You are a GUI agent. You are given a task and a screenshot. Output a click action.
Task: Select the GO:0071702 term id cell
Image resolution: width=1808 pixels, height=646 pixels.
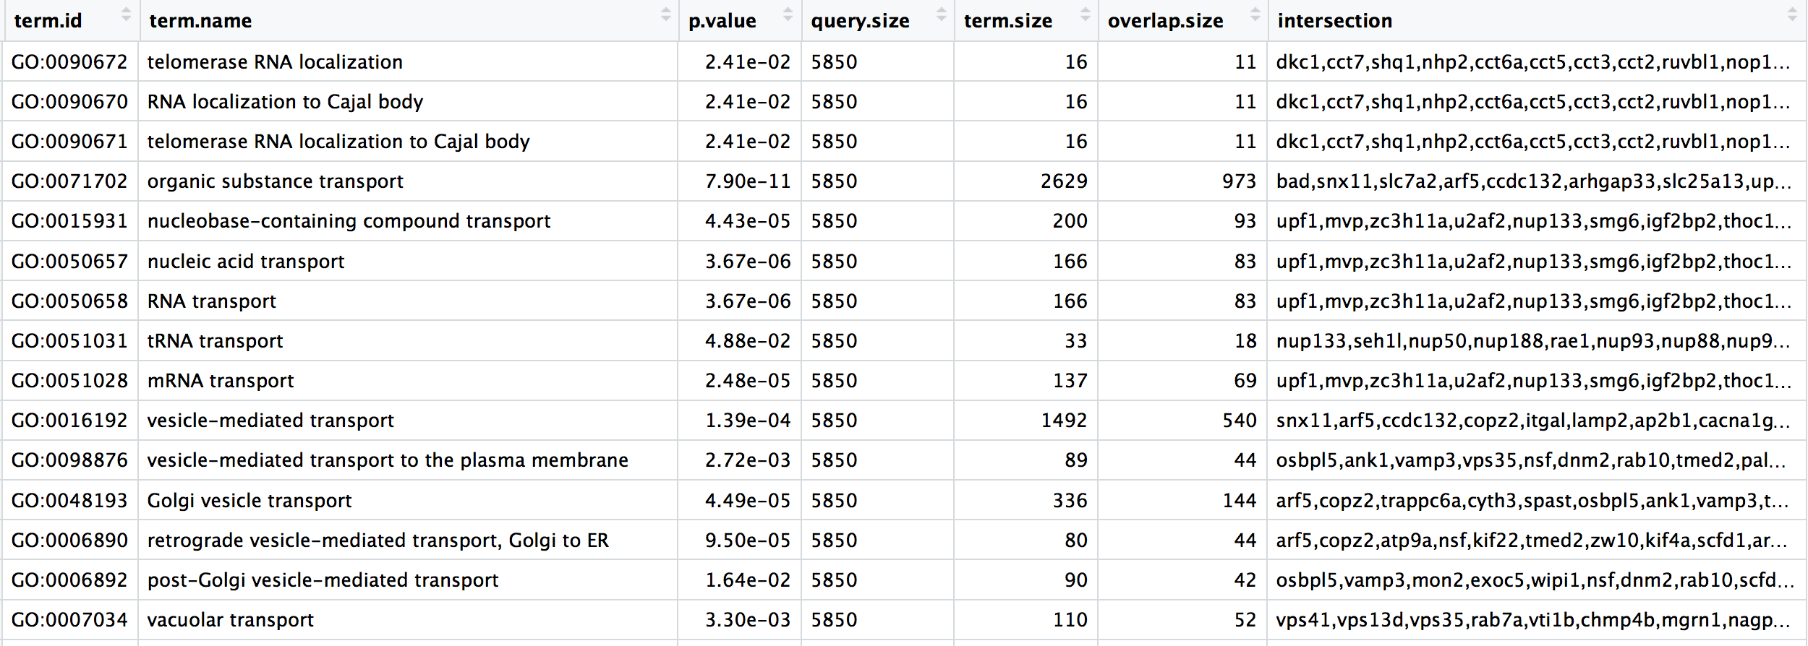69,181
